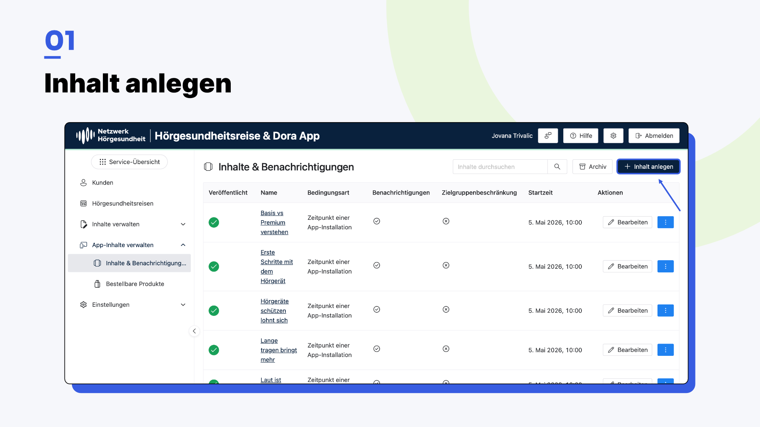The width and height of the screenshot is (760, 427).
Task: Click Bearbeiten for Hörgeräte schützen row
Action: (x=627, y=310)
